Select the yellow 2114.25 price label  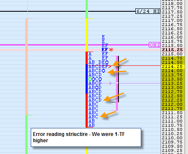pyautogui.click(x=172, y=67)
